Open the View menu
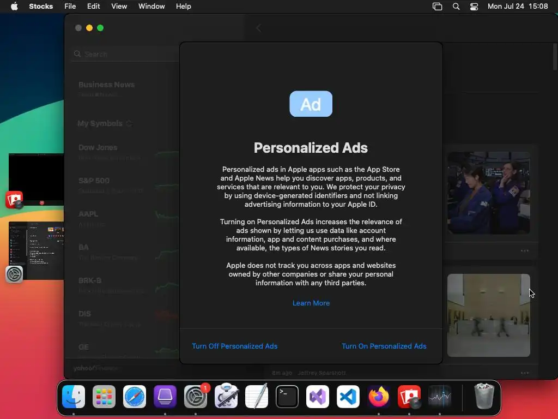Viewport: 558px width, 419px height. pyautogui.click(x=119, y=7)
